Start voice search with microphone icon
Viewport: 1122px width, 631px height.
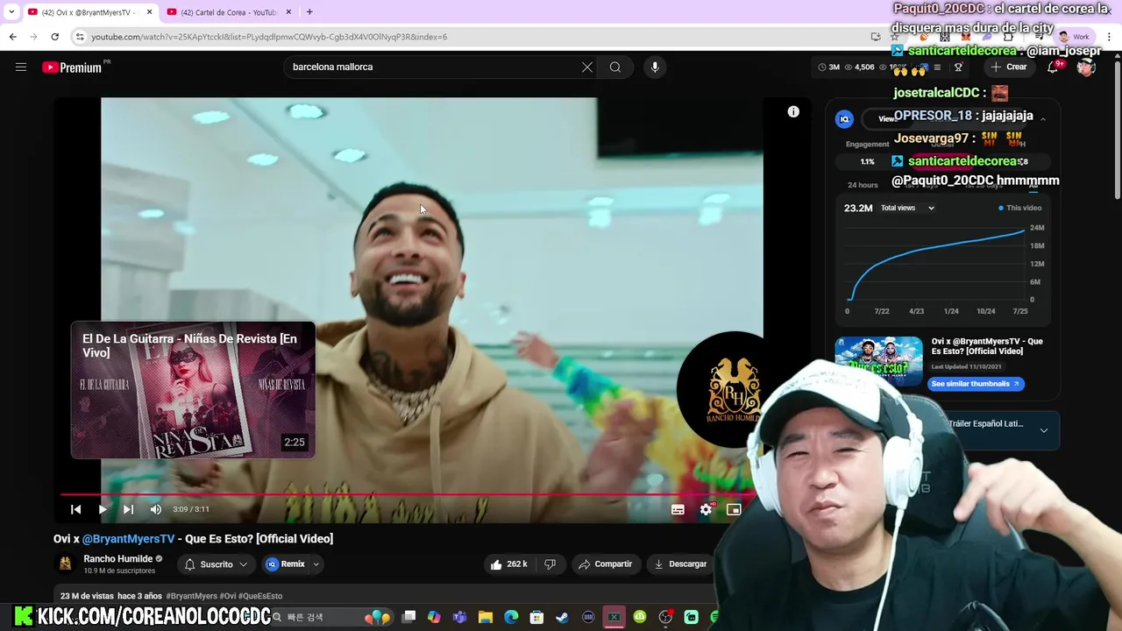coord(655,67)
